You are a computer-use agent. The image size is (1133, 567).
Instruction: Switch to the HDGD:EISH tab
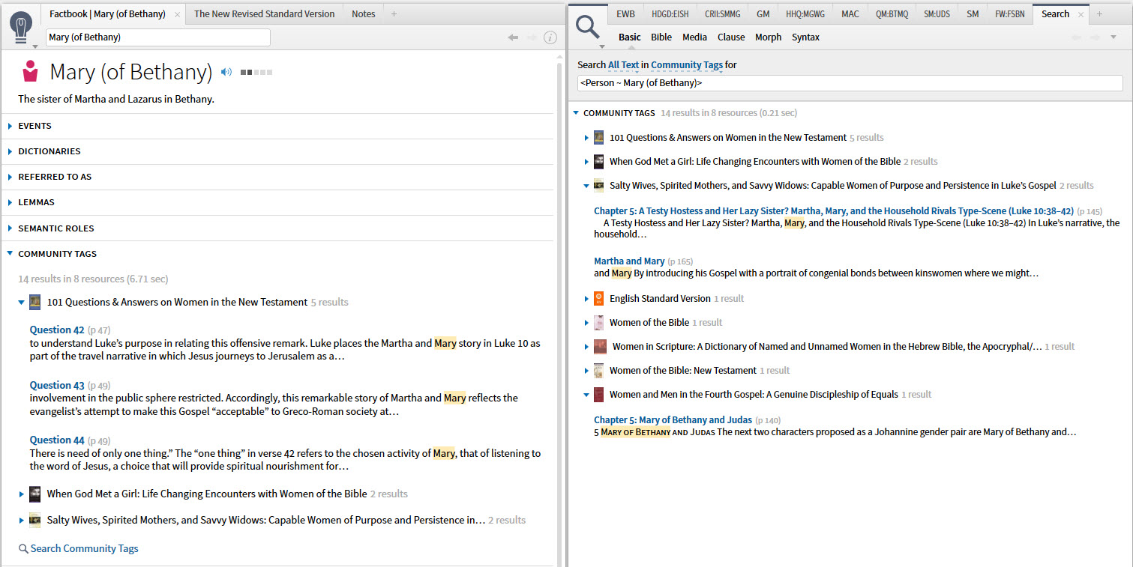670,14
